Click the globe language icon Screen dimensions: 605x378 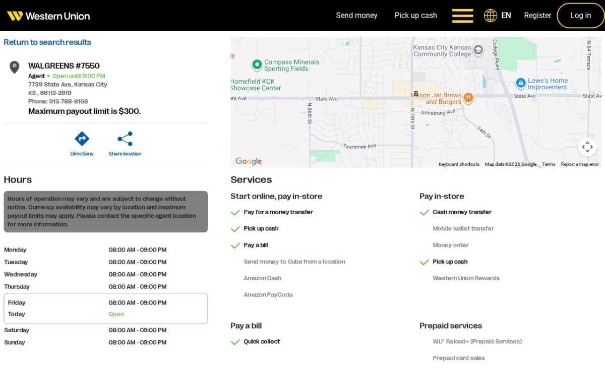tap(491, 16)
